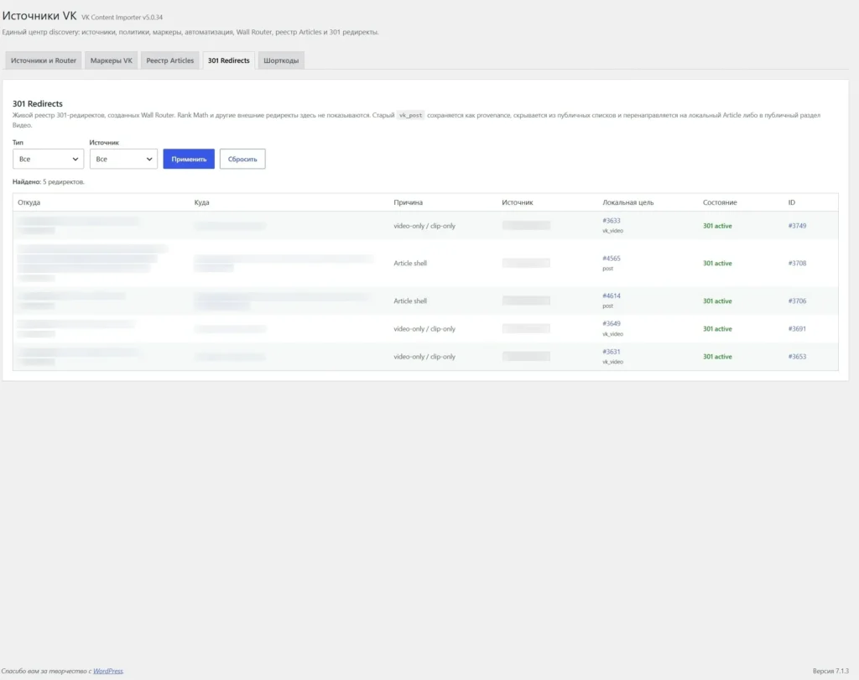This screenshot has height=680, width=859.
Task: Open local target link #3631
Action: [612, 352]
